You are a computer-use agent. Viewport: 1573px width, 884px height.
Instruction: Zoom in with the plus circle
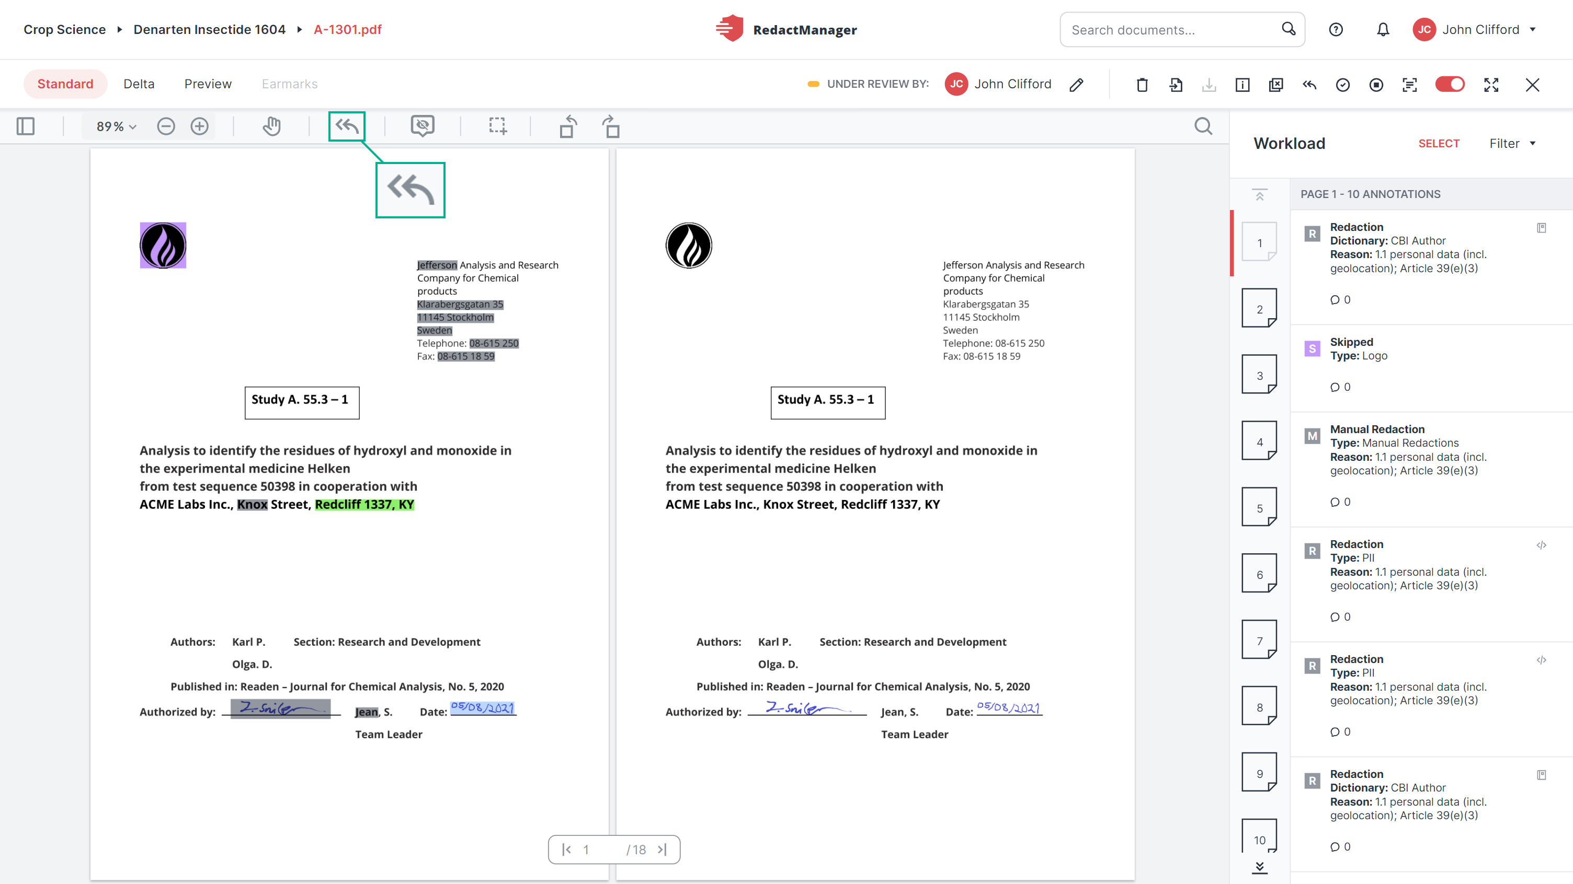tap(200, 126)
